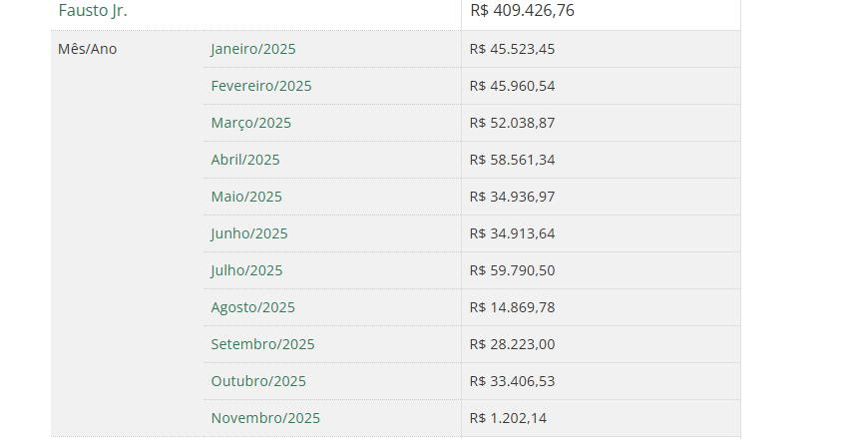The height and width of the screenshot is (439, 848).
Task: Click the November value R$ 1.202,14
Action: 508,418
